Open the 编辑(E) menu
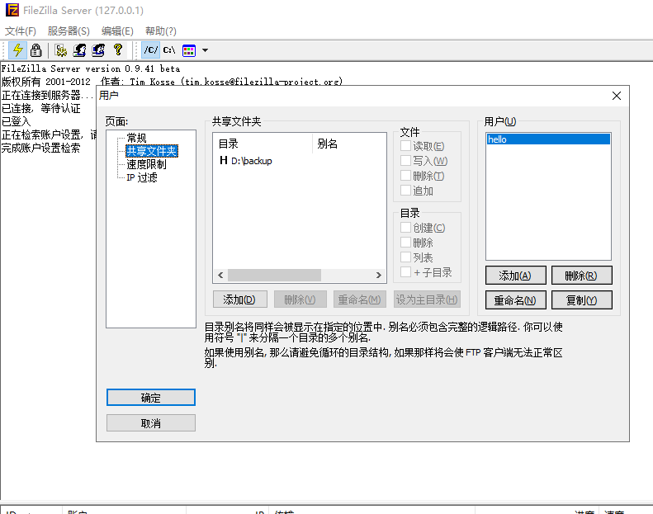 117,31
